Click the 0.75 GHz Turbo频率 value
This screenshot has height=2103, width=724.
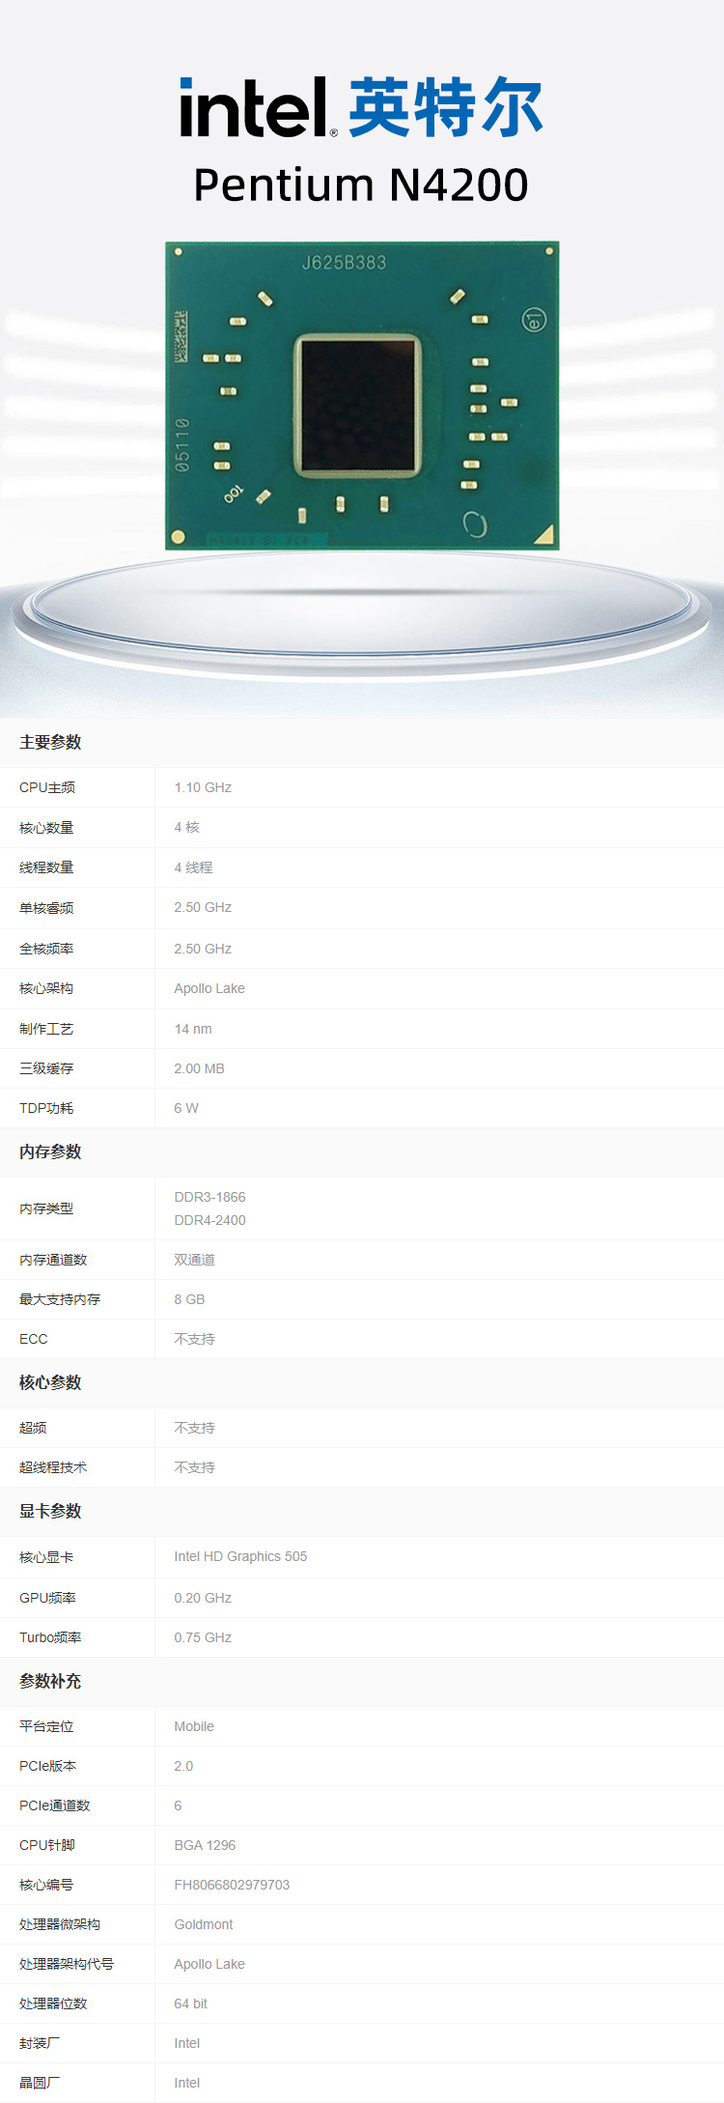click(x=203, y=1637)
